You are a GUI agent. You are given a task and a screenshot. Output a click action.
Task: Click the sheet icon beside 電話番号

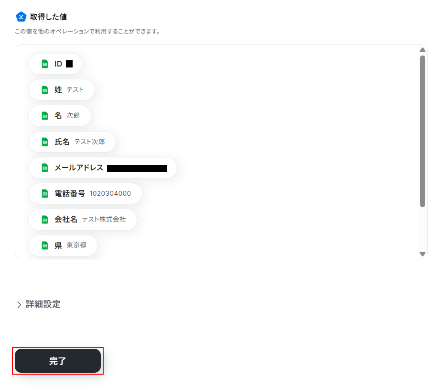(x=45, y=194)
